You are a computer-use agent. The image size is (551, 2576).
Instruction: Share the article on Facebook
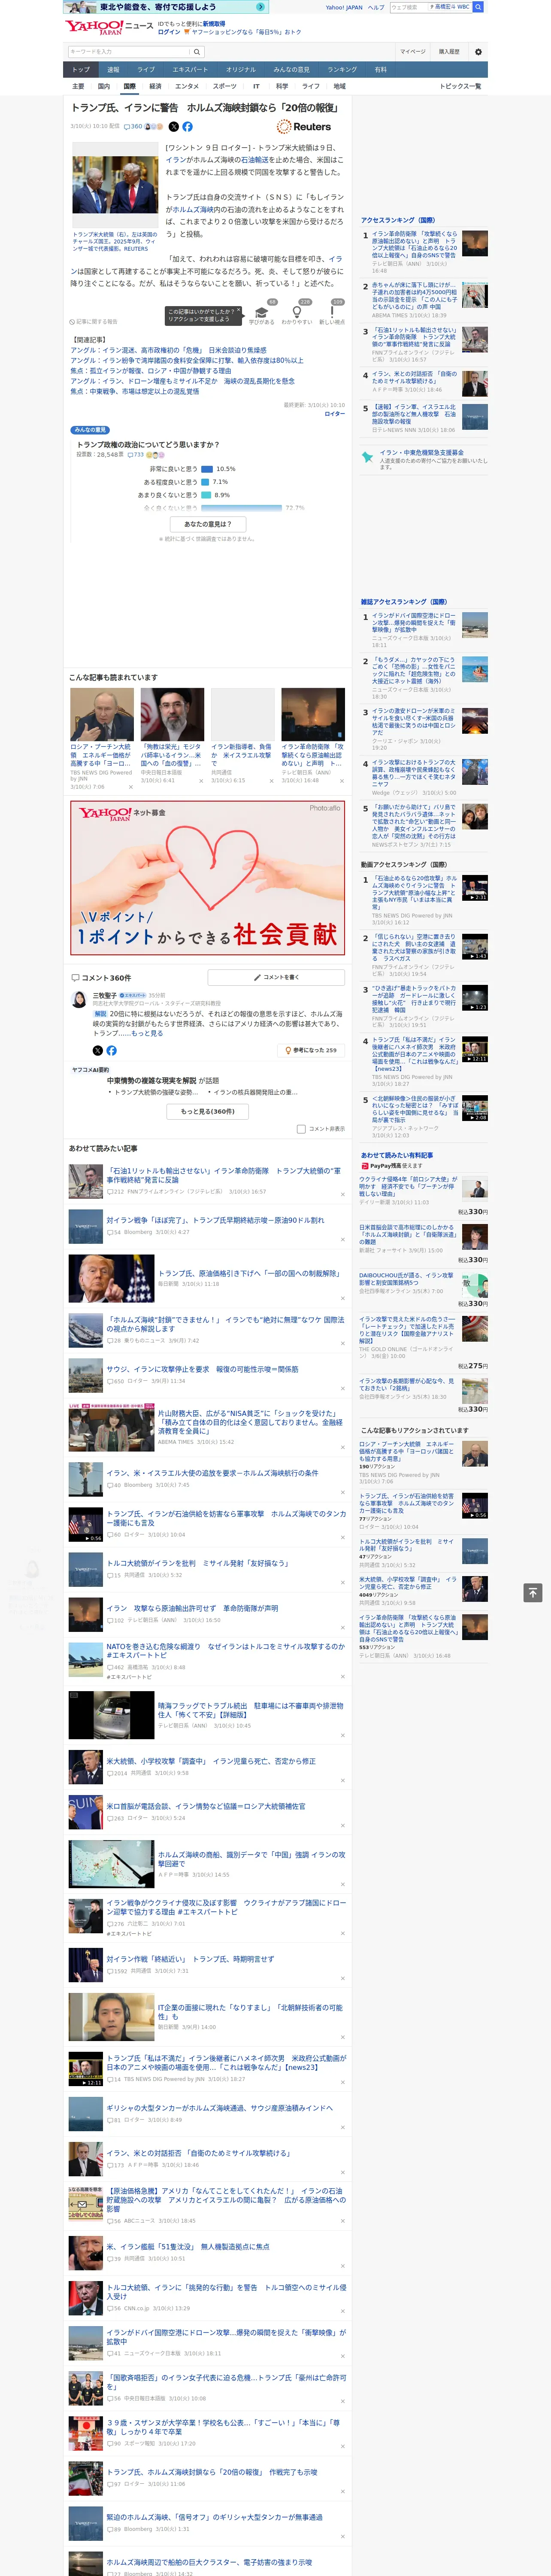pos(187,127)
